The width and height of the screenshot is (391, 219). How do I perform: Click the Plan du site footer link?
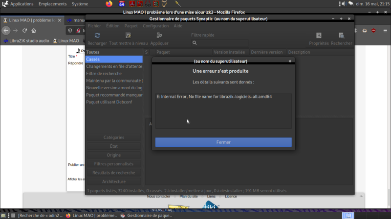tap(188, 197)
